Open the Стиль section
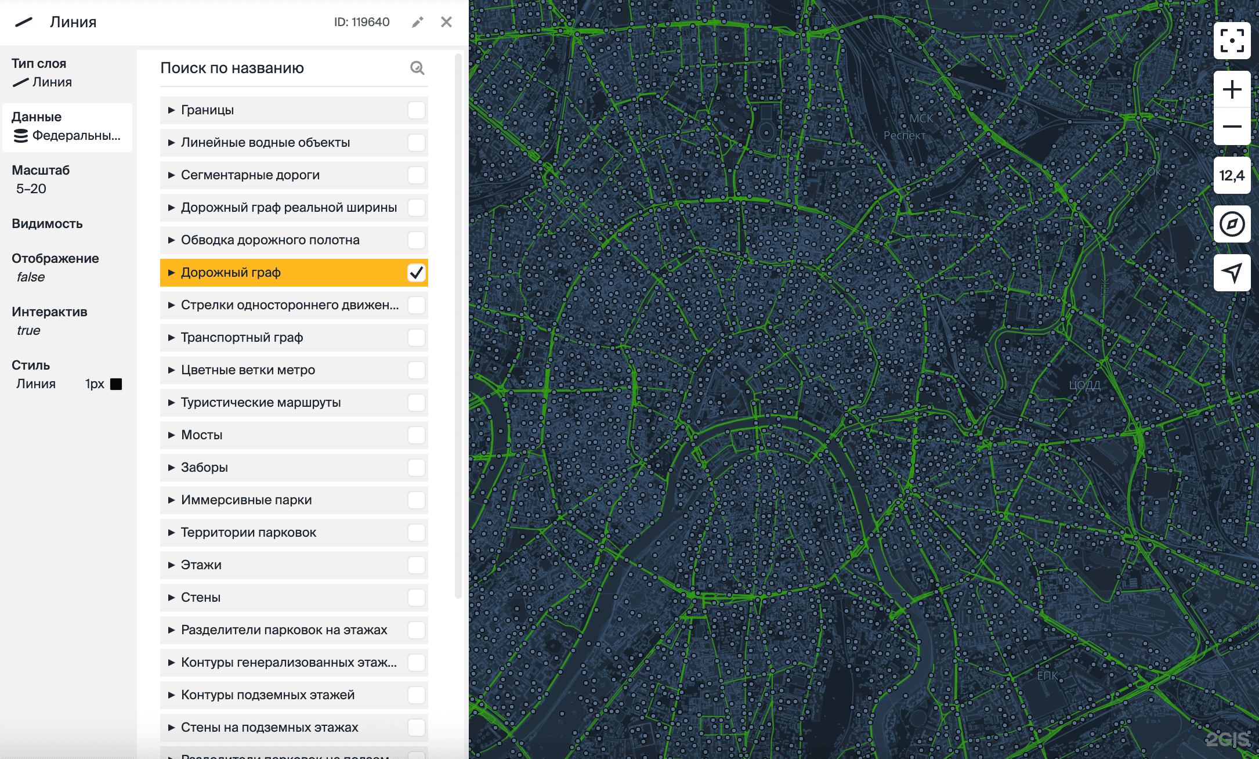The image size is (1259, 759). click(x=31, y=365)
